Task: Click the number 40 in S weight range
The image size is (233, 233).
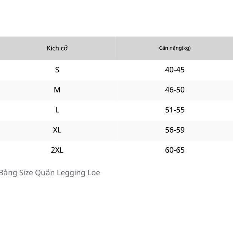Action: click(169, 70)
